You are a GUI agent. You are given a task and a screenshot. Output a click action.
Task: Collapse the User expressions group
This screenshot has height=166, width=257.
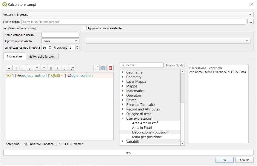[x=123, y=118]
